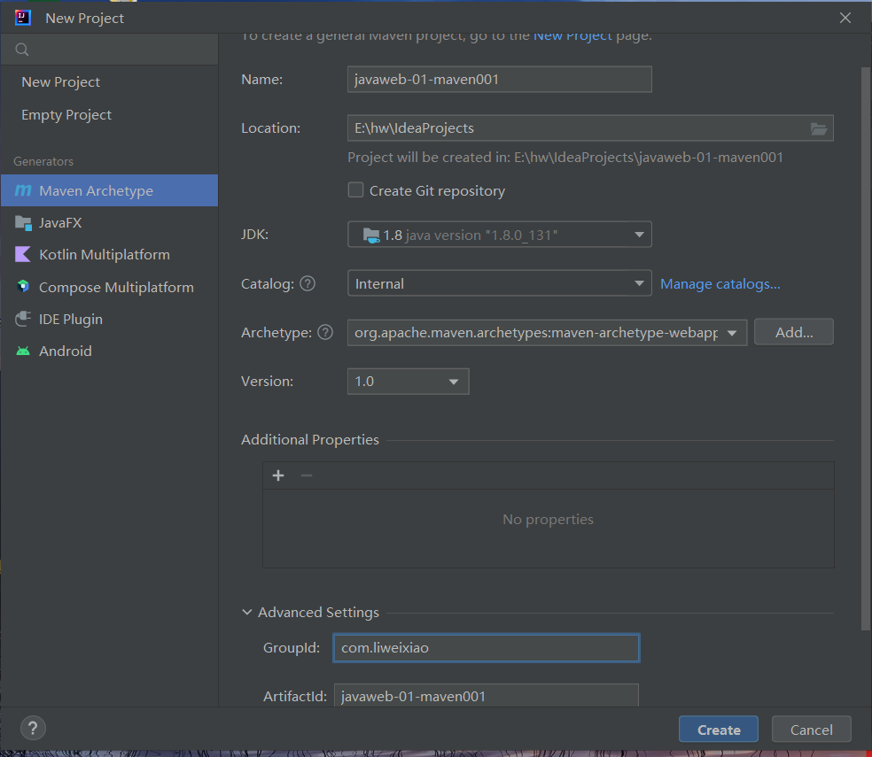Screen dimensions: 872x757
Task: Focus the Name input field
Action: click(500, 80)
